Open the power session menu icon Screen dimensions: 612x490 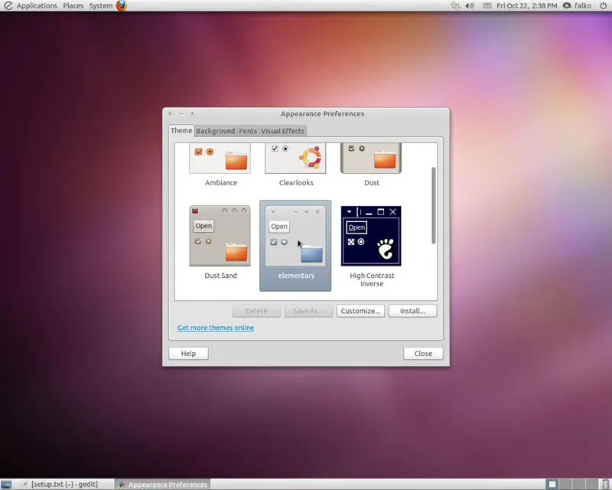click(x=603, y=5)
